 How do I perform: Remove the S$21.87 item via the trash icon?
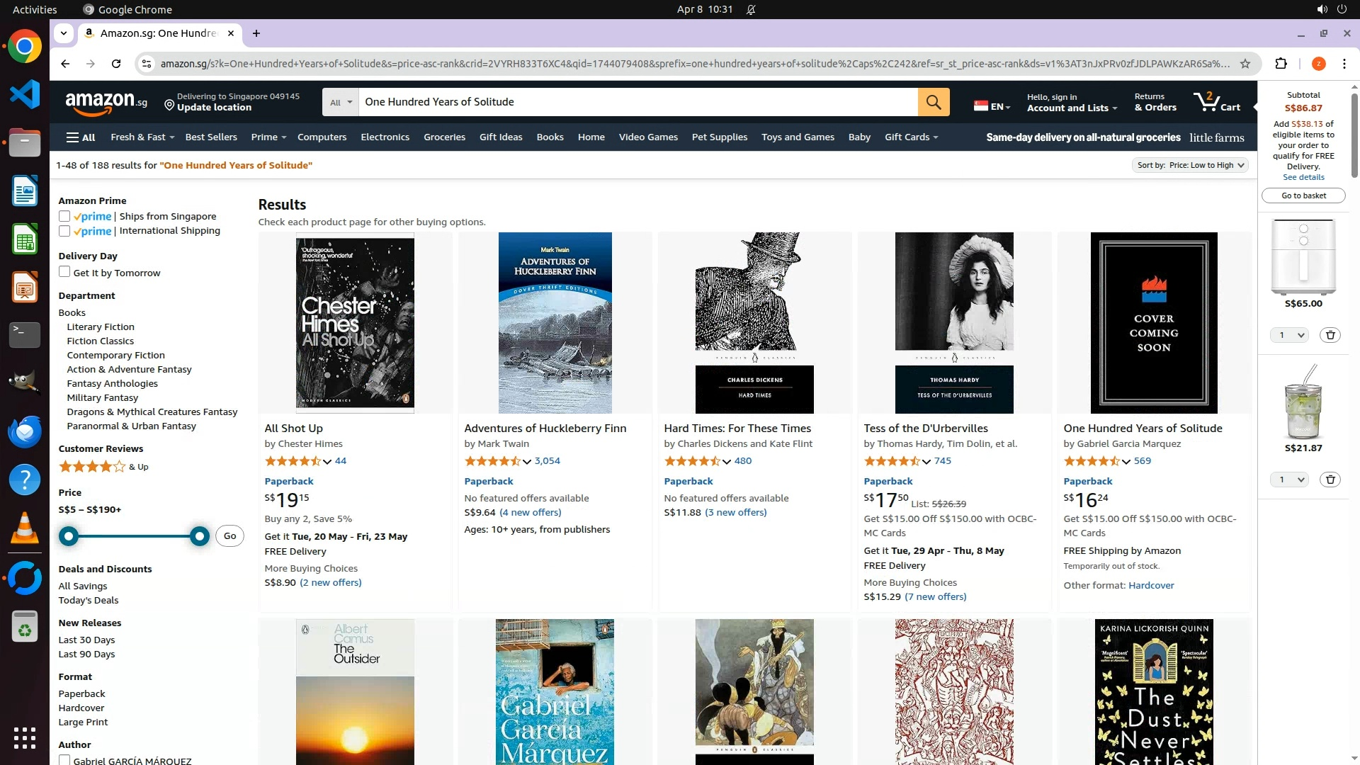pyautogui.click(x=1330, y=480)
